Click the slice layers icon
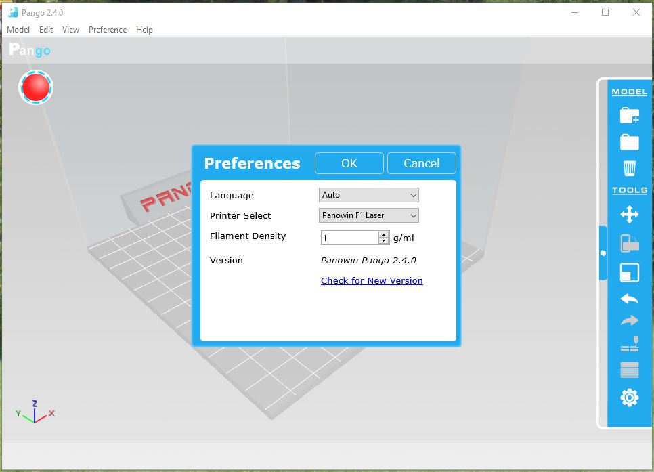 [x=630, y=370]
